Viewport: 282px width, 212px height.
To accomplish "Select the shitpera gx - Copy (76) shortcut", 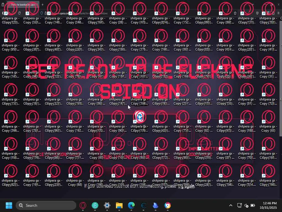I will coord(75,67).
